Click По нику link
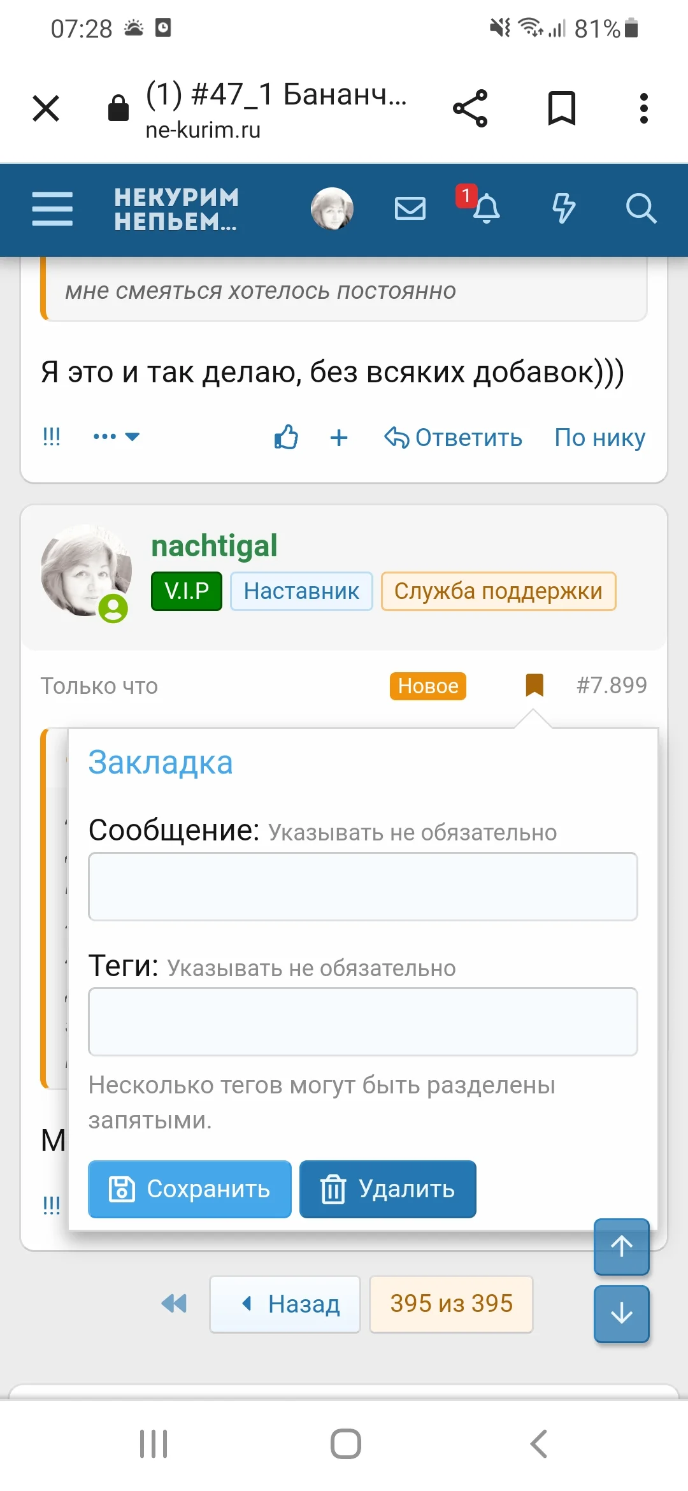The height and width of the screenshot is (1491, 688). pos(600,438)
